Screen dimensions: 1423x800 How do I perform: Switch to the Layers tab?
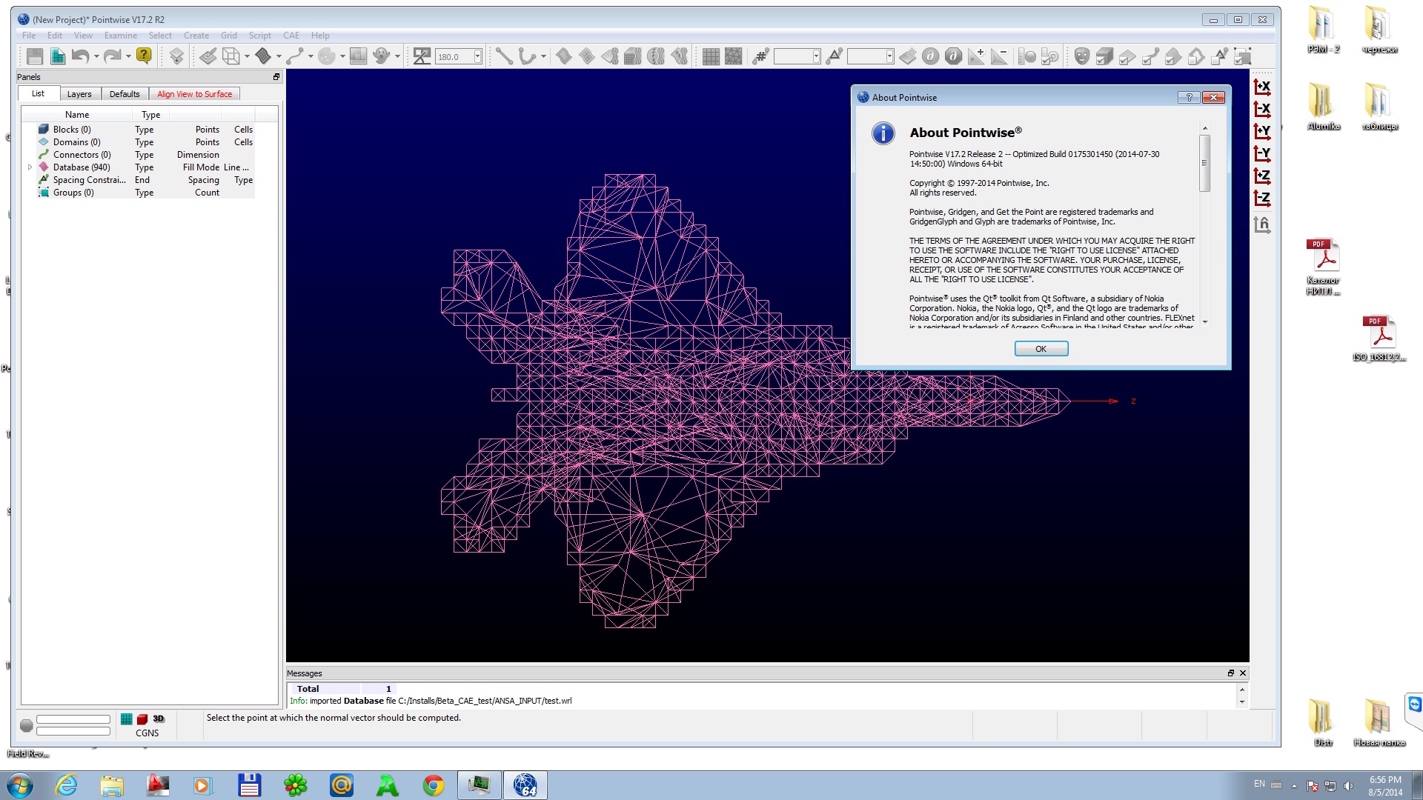pos(79,94)
